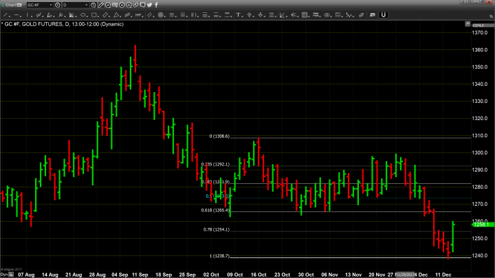The image size is (495, 278).
Task: Select the trend line drawing tool
Action: 6,15
